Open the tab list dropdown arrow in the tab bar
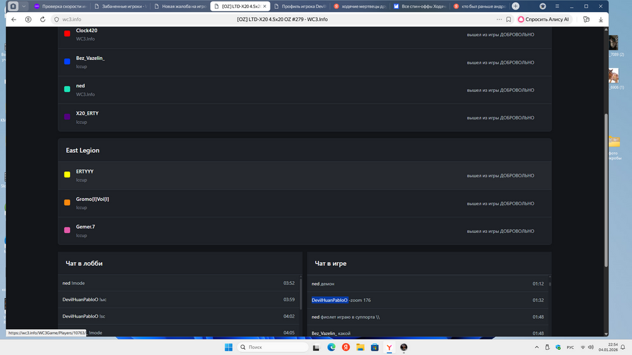Viewport: 632px width, 355px height. [x=24, y=6]
